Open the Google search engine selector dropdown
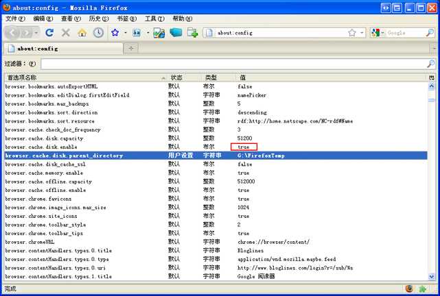Viewport: 440px width, 296px height. tap(378, 33)
